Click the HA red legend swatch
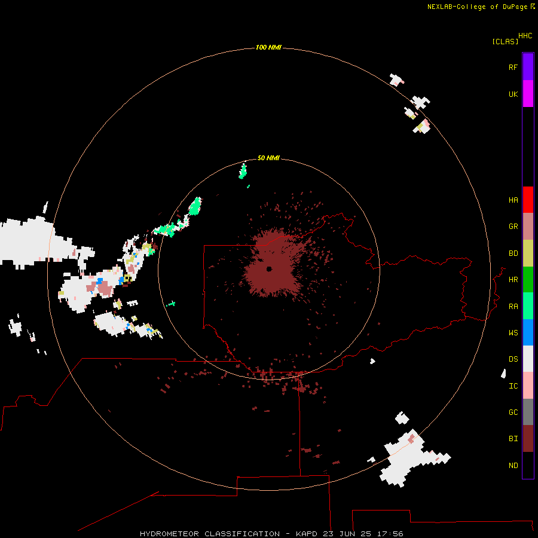 coord(528,200)
